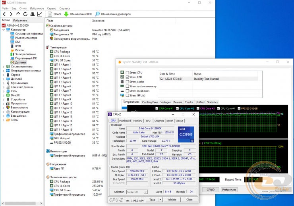The width and height of the screenshot is (294, 206).
Task: Expand the Тесты tree node
Action: [3, 120]
